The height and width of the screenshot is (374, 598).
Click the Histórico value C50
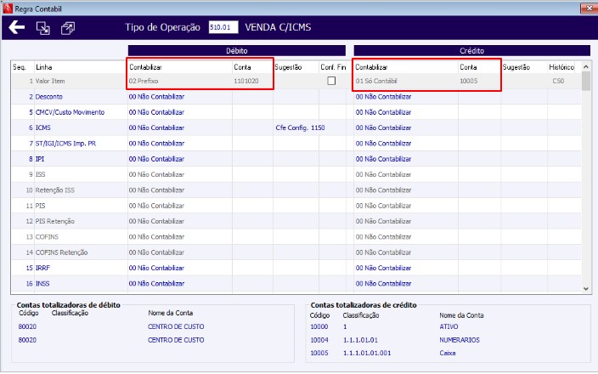[x=558, y=81]
